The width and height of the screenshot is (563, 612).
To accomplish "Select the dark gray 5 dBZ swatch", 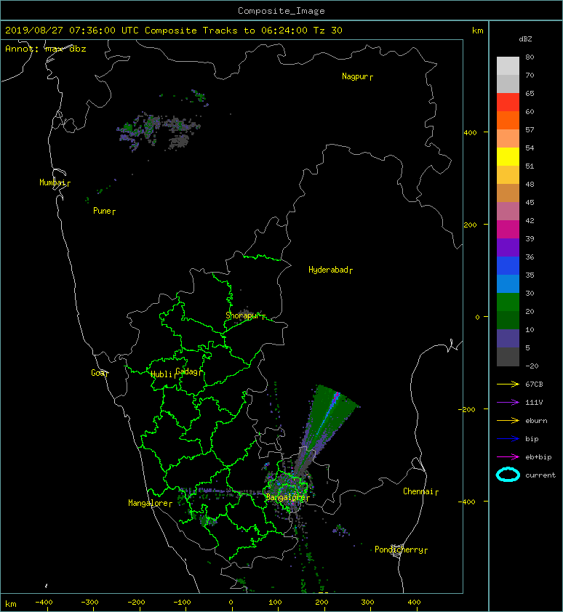I will tap(508, 356).
